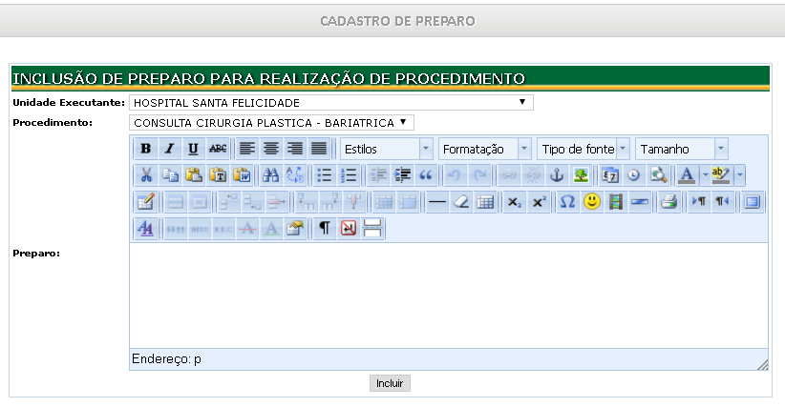Apply the current text color

point(688,175)
